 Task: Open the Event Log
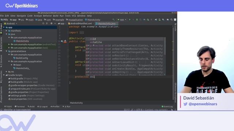167,107
